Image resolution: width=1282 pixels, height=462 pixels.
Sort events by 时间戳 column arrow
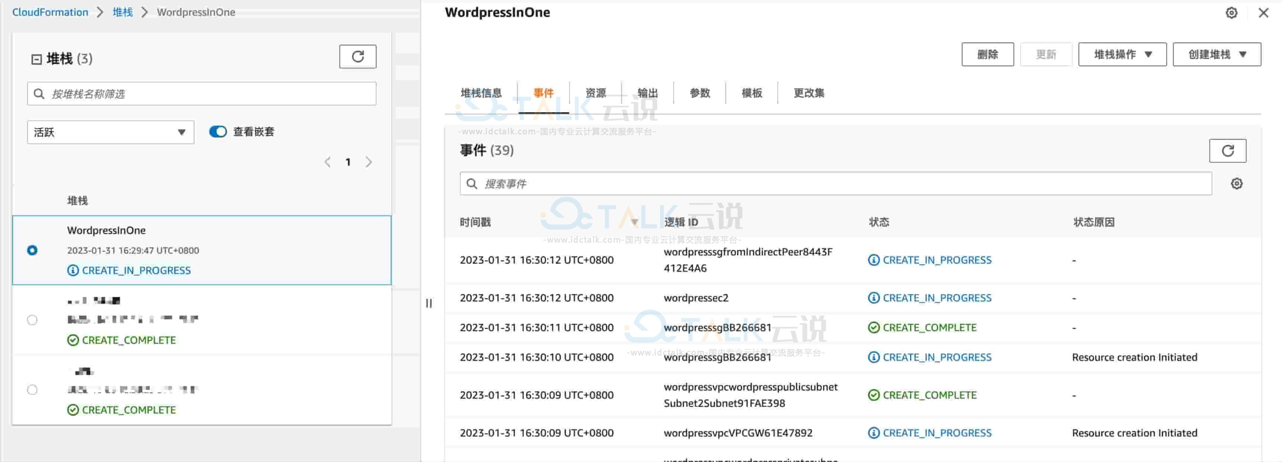[x=634, y=222]
